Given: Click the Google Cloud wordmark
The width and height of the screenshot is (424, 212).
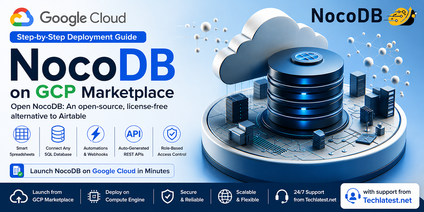Looking at the screenshot, I should [83, 18].
